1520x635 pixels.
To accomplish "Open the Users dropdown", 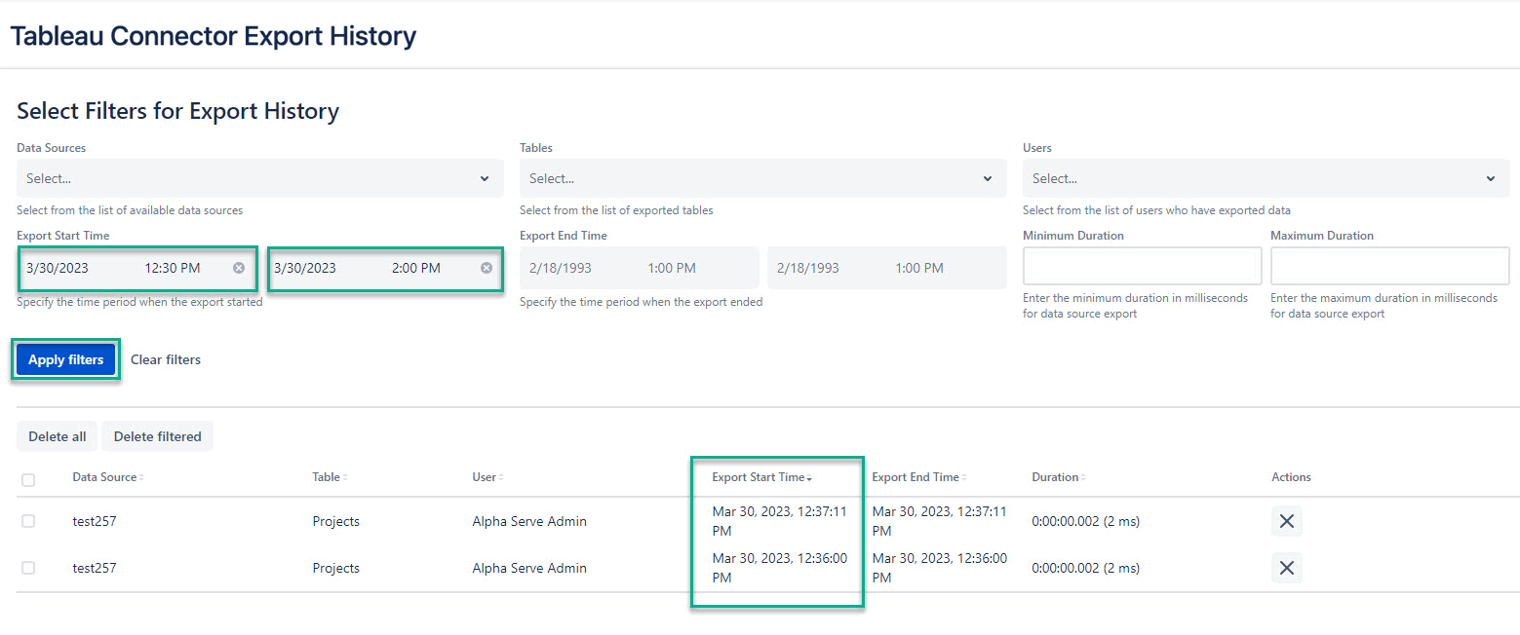I will 1265,178.
